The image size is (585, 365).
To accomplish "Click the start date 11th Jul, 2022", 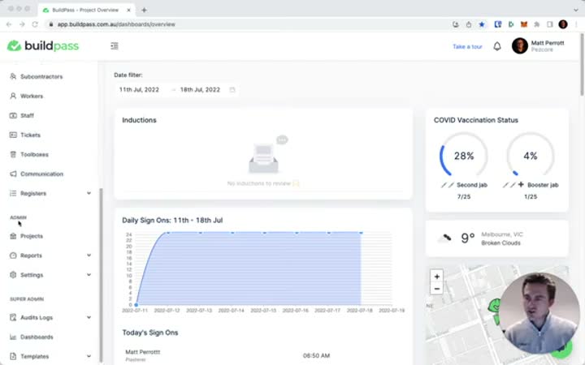I will (x=139, y=90).
